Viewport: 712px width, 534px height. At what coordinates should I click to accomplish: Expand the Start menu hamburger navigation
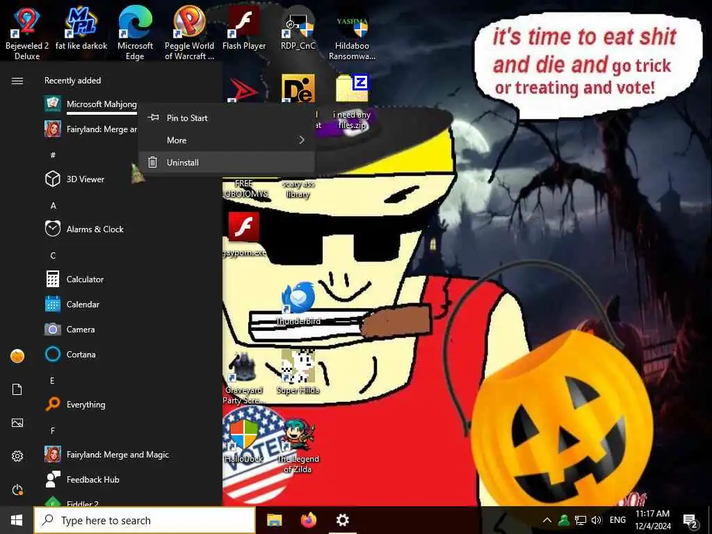[x=17, y=81]
